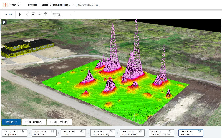
Task: Go to Projects in breadcrumb
Action: coord(32,5)
